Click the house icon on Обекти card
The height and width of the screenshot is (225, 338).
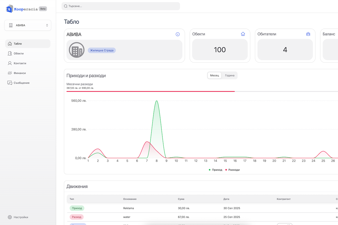click(x=243, y=34)
